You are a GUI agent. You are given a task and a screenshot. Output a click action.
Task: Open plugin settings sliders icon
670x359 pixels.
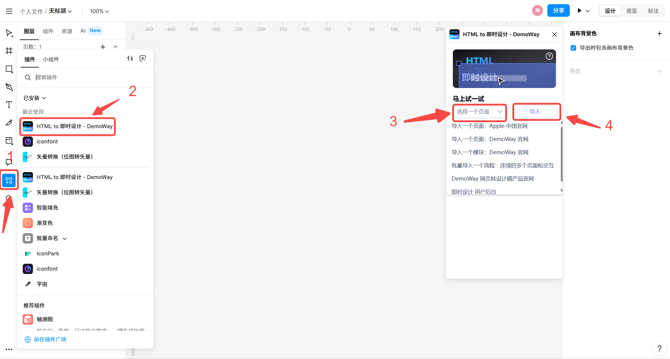130,59
